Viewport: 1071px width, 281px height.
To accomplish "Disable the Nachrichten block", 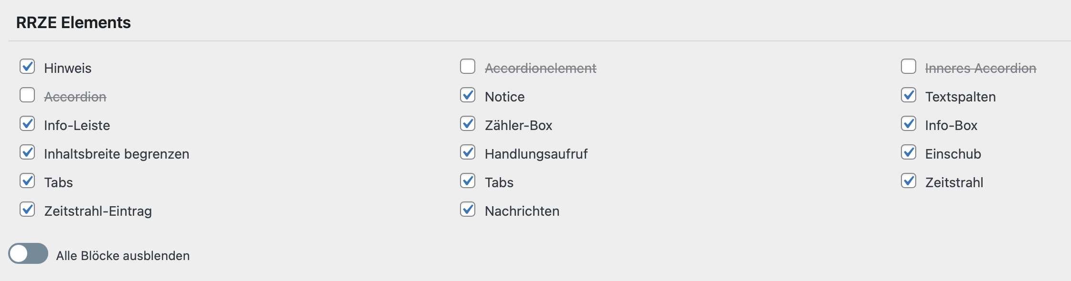I will [x=467, y=211].
